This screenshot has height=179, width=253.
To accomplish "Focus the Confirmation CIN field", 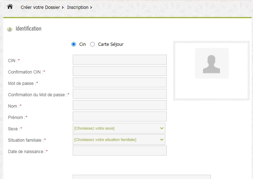I will click(120, 71).
